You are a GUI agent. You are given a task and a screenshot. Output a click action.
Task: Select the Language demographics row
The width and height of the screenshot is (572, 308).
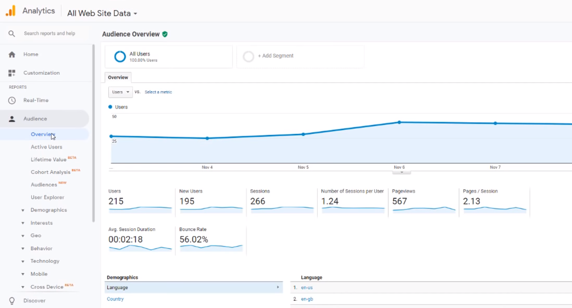194,287
